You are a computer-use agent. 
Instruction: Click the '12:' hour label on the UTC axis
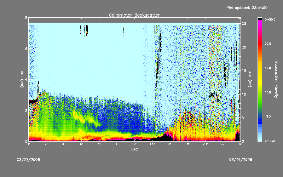[x=134, y=144]
